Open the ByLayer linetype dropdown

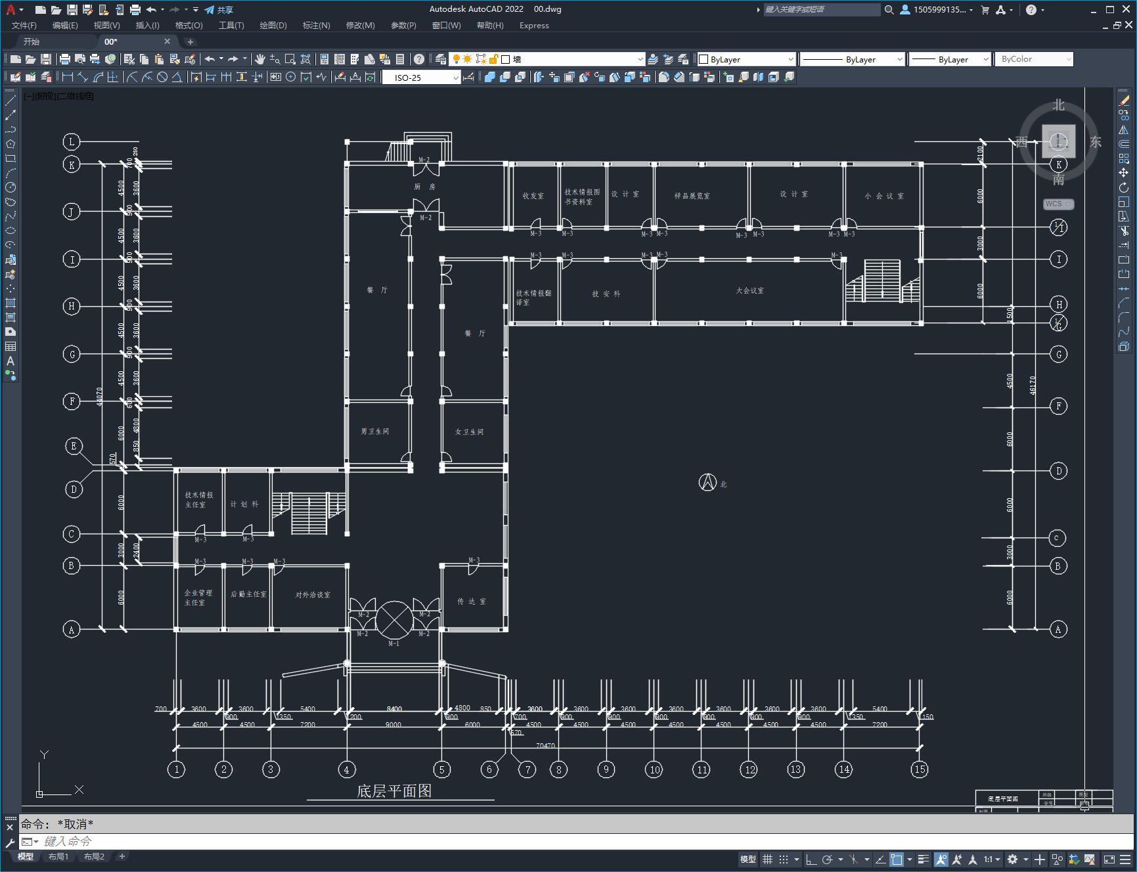coord(852,59)
